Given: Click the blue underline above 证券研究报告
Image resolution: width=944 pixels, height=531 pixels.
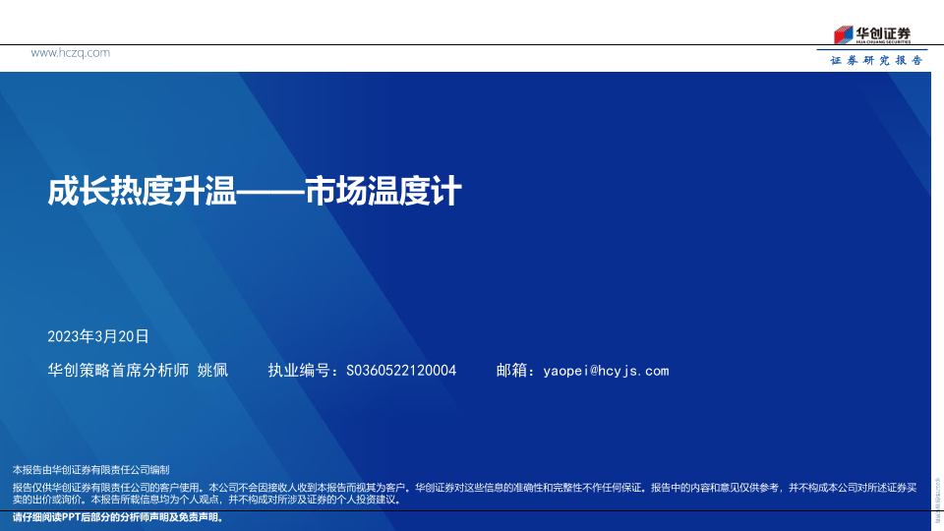Looking at the screenshot, I should [873, 49].
